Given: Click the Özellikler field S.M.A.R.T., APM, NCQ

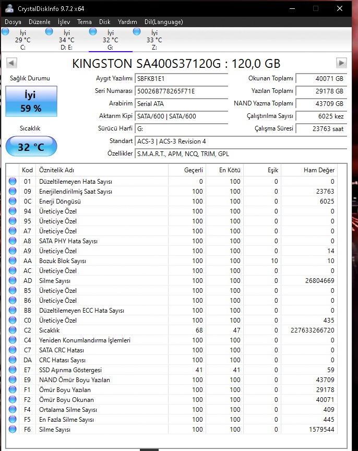Looking at the screenshot, I should tap(241, 154).
